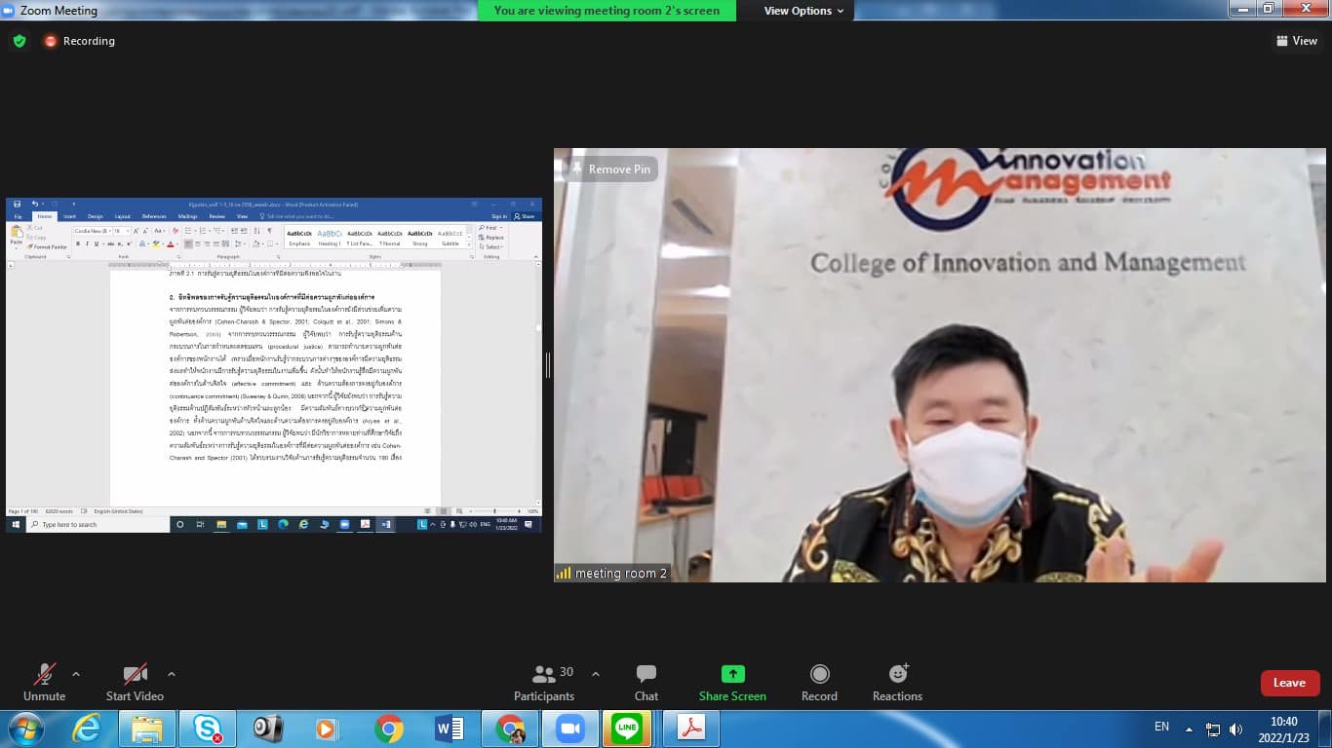The image size is (1332, 748).
Task: Click the green Share Screen icon
Action: 732,674
